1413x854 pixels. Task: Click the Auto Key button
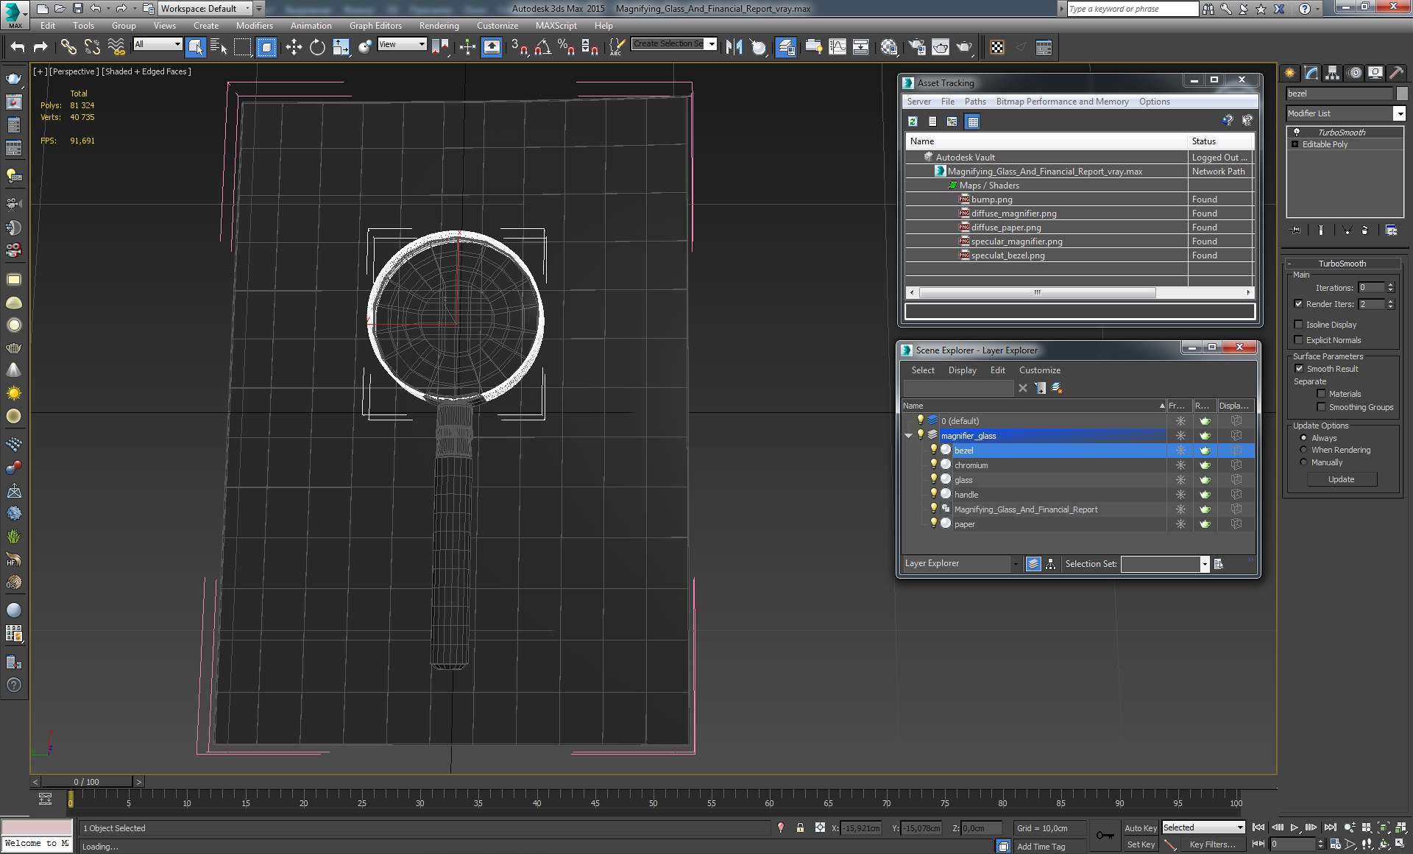click(x=1141, y=828)
